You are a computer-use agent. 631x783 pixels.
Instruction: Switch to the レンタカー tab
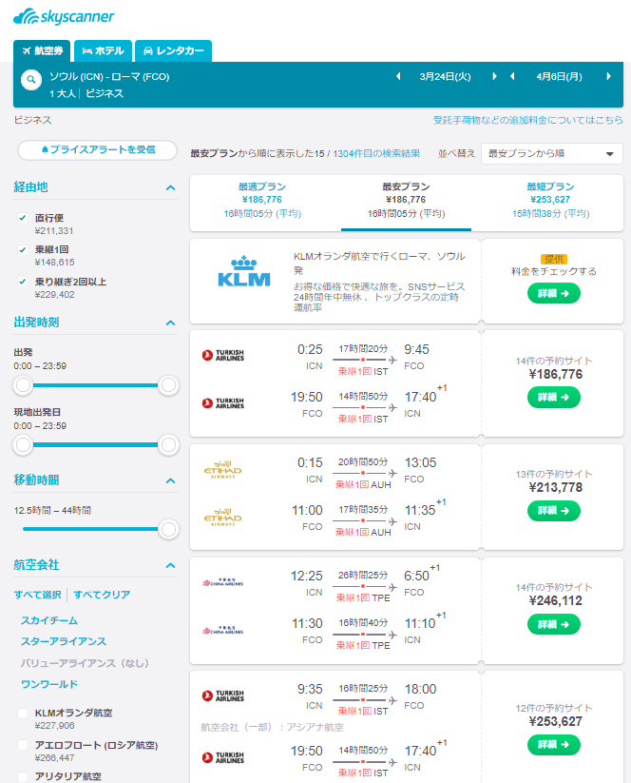pyautogui.click(x=173, y=51)
